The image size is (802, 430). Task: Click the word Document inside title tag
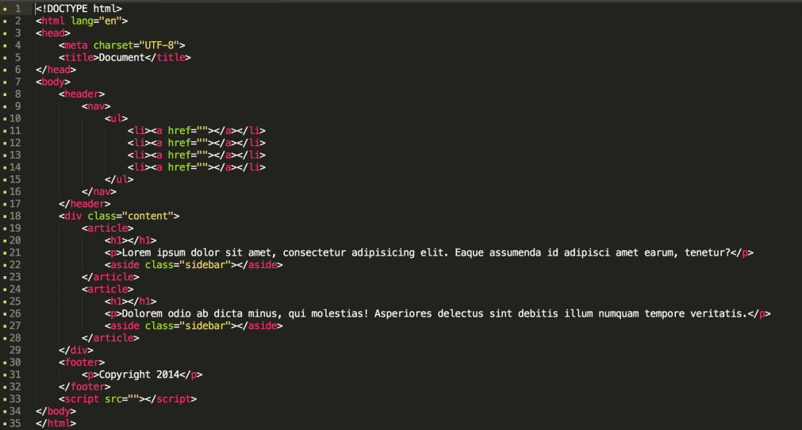coord(121,58)
